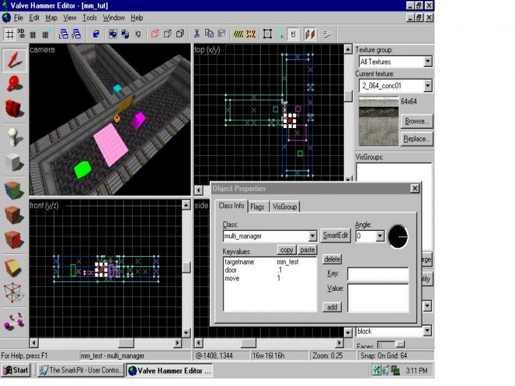This screenshot has width=515, height=386.
Task: Click into the Key input field
Action: (378, 275)
